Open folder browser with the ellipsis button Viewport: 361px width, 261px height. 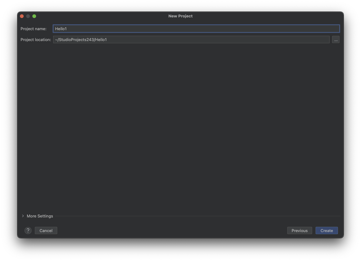pyautogui.click(x=335, y=40)
